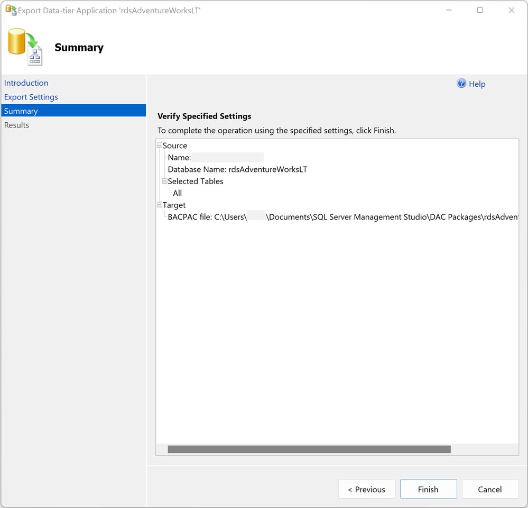Minimize the export wizard window
The width and height of the screenshot is (528, 508).
[x=449, y=10]
